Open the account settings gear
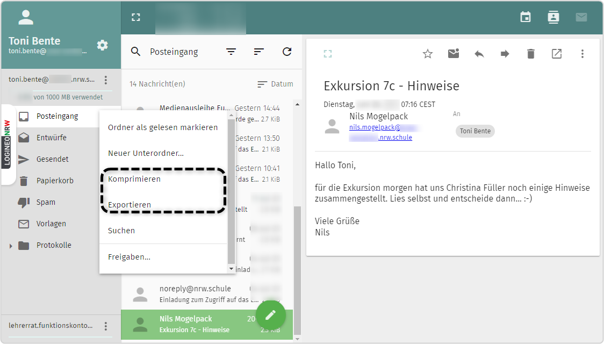This screenshot has width=604, height=344. [102, 45]
